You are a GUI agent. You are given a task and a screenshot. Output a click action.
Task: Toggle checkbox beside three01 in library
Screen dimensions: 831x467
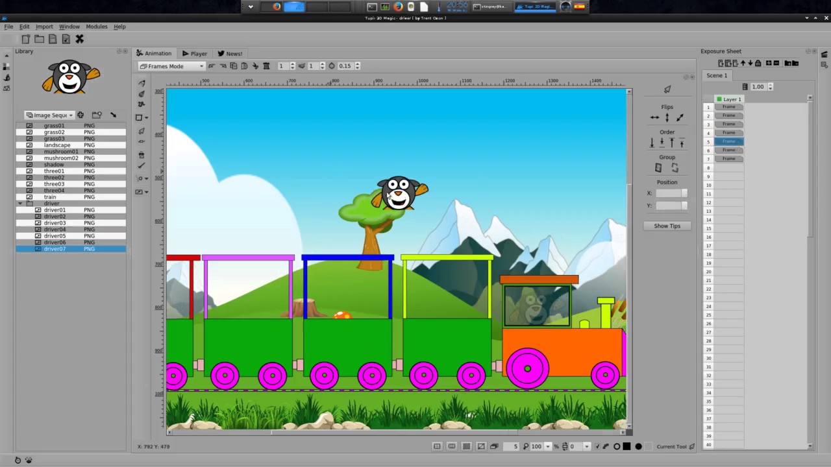pyautogui.click(x=29, y=171)
